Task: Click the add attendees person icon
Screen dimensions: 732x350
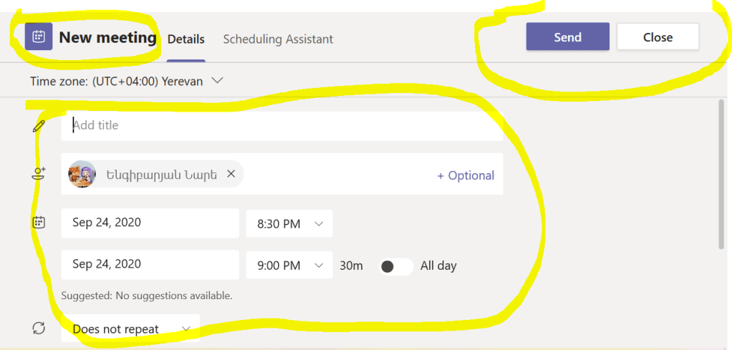Action: point(39,174)
